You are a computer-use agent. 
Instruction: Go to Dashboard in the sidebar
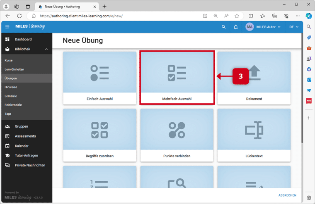point(23,39)
